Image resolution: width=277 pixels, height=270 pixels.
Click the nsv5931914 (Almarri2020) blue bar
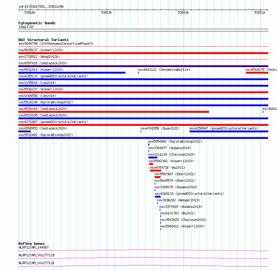coord(72,73)
